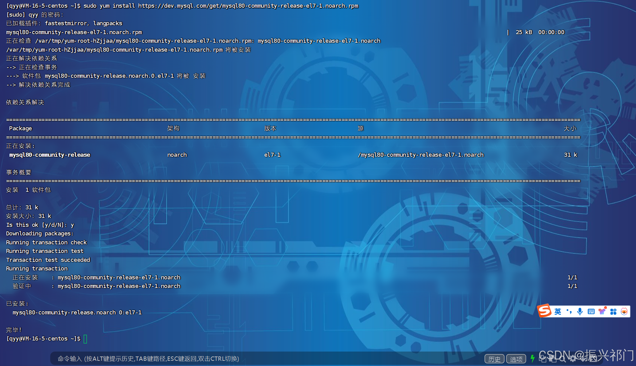Click the '完毕!' completion message
Screen dimensions: 636x366
point(14,330)
